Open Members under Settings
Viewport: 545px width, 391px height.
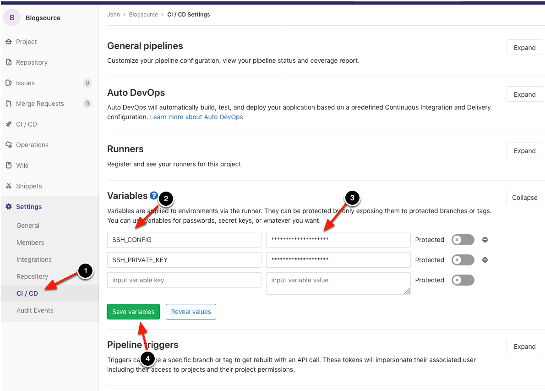point(30,242)
